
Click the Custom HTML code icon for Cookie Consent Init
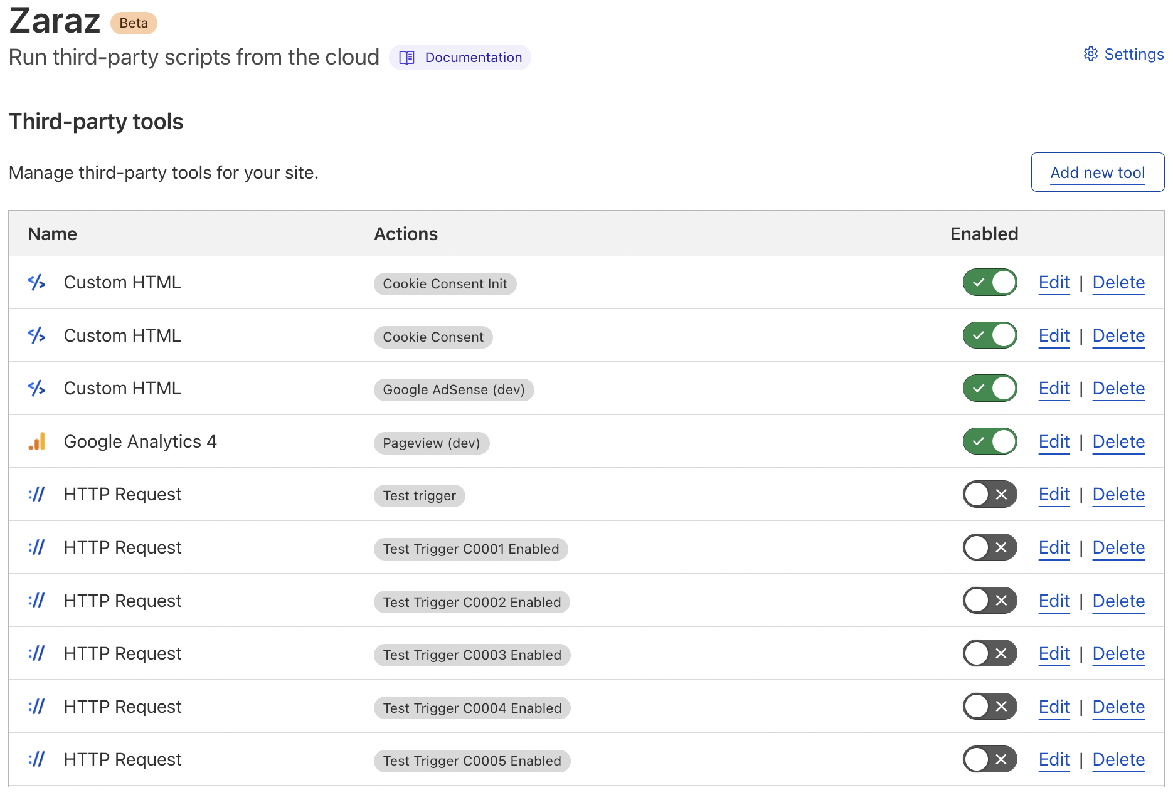[x=36, y=282]
